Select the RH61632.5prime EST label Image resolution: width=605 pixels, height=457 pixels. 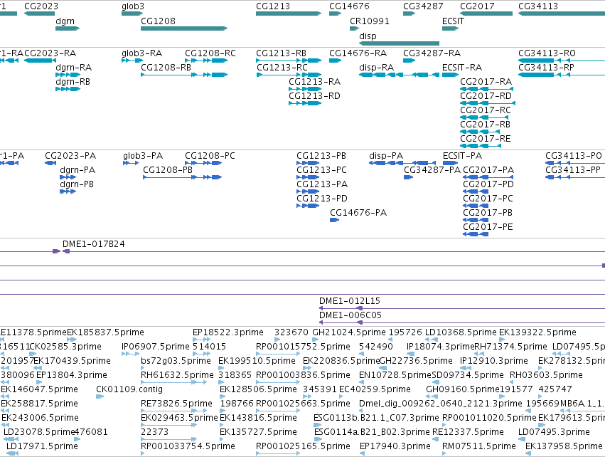[177, 375]
